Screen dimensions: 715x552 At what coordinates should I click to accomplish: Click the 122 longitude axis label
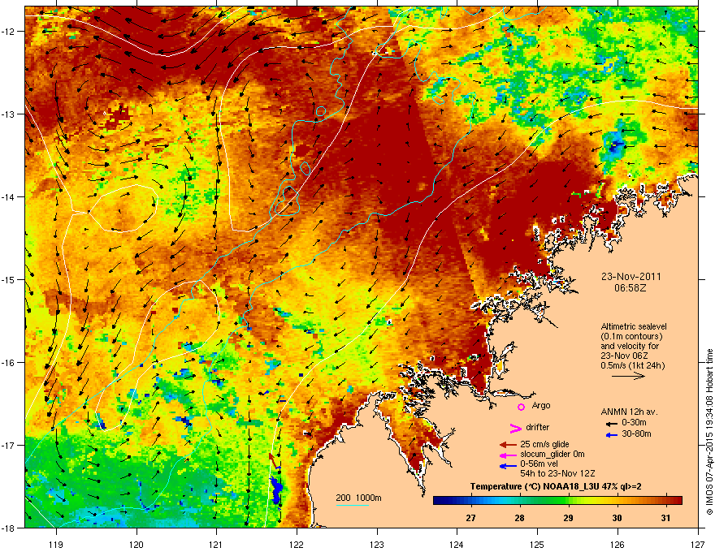[x=297, y=544]
